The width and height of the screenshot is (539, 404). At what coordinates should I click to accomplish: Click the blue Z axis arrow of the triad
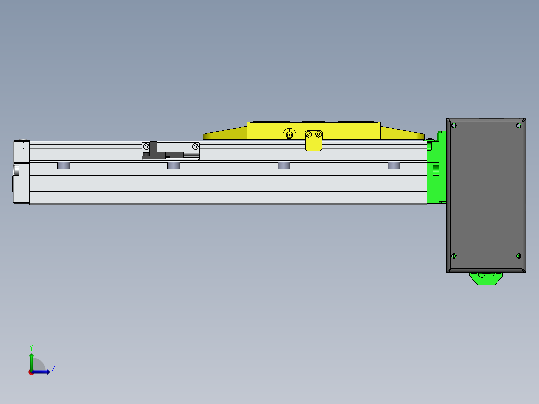(x=42, y=372)
